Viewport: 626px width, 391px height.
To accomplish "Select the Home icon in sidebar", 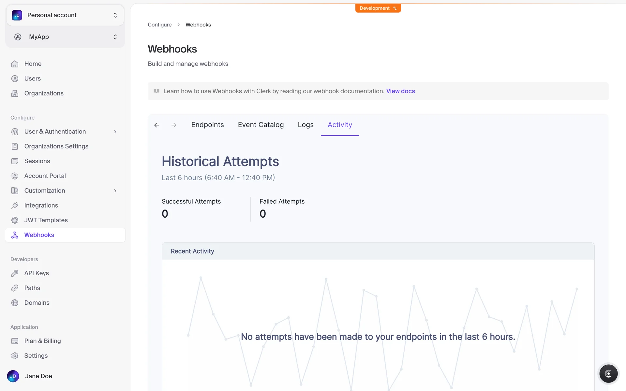I will tap(15, 64).
